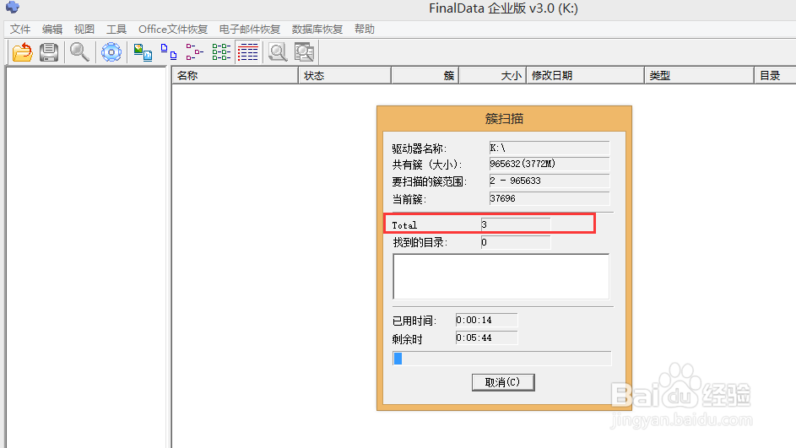
Task: Click the Open folder toolbar icon
Action: 22,52
